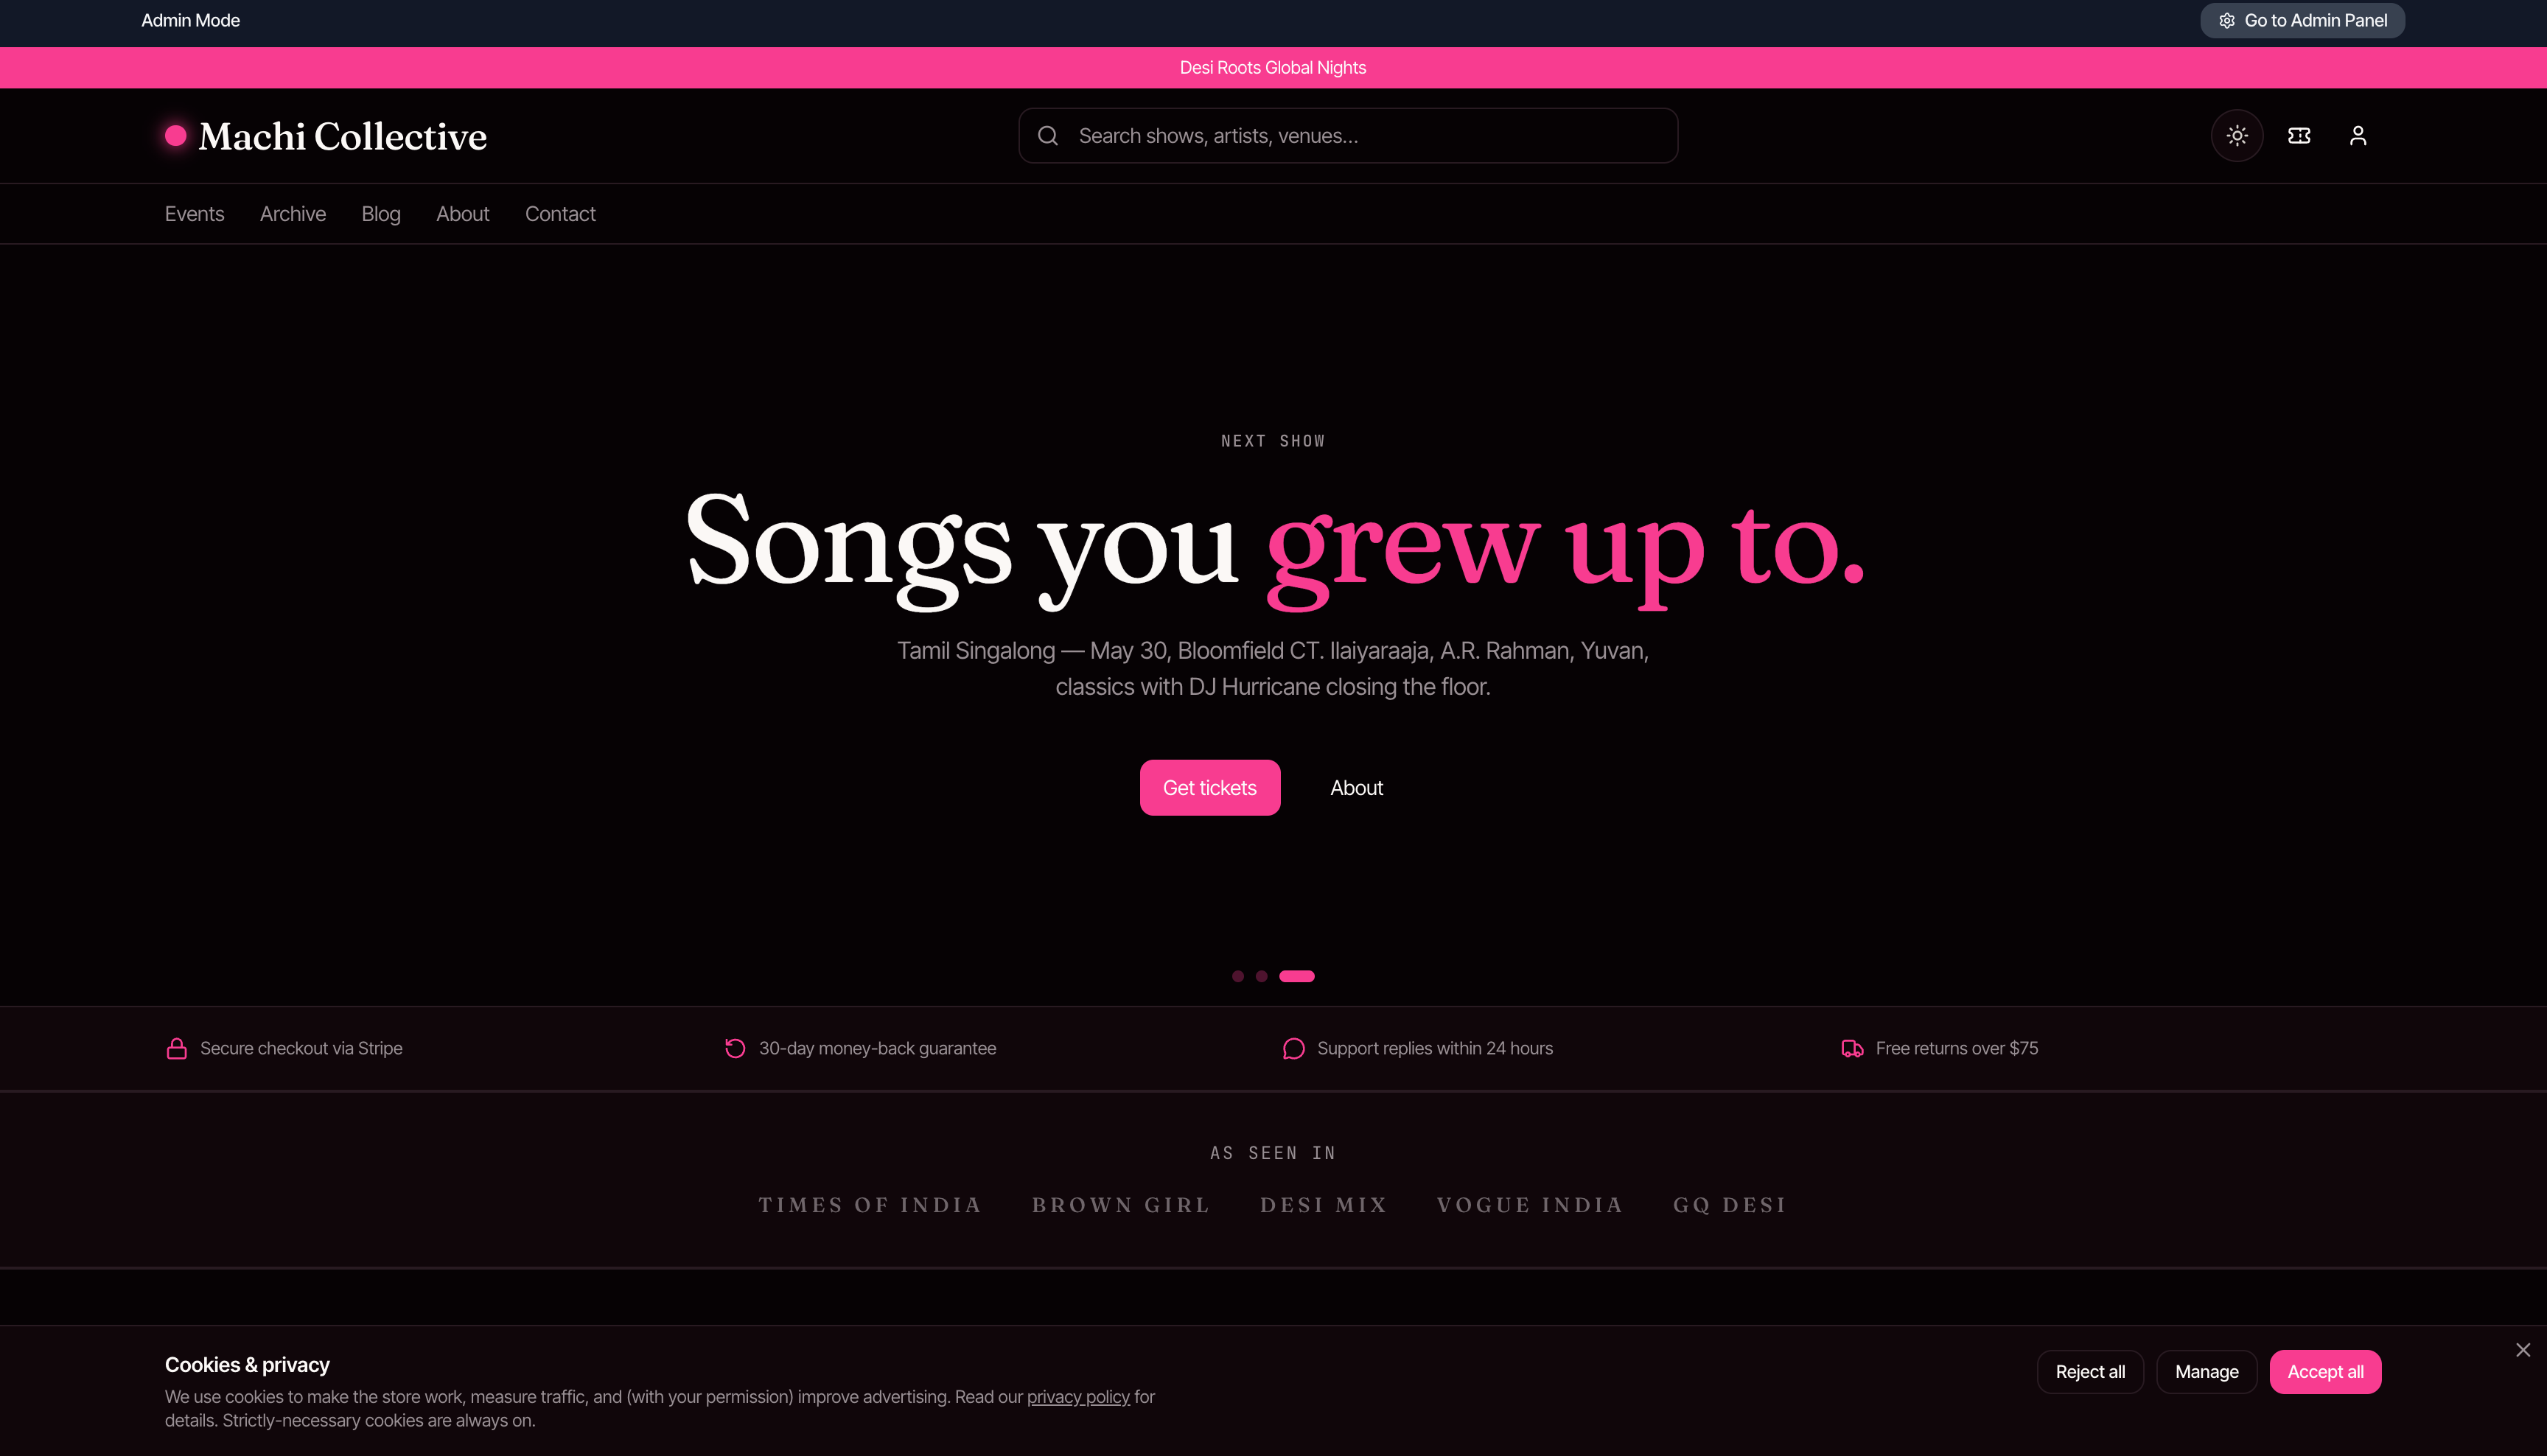Click the pink dot logo icon
2547x1456 pixels.
tap(175, 136)
